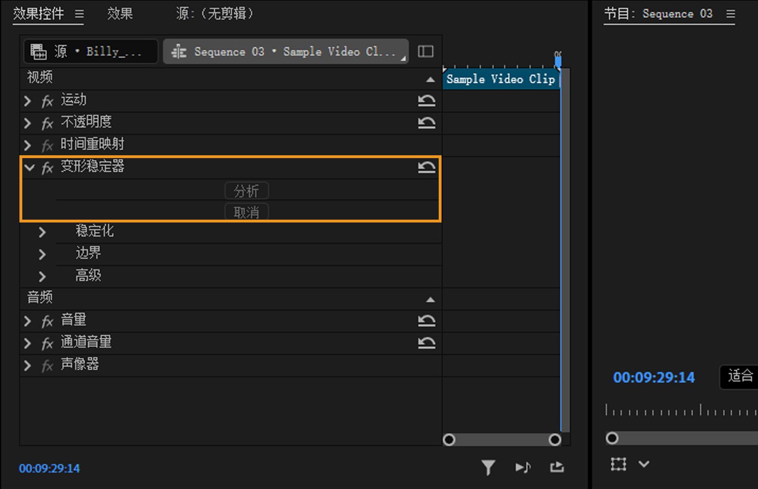Toggle the 音量 fx effect switch
This screenshot has height=489, width=758.
tap(47, 321)
